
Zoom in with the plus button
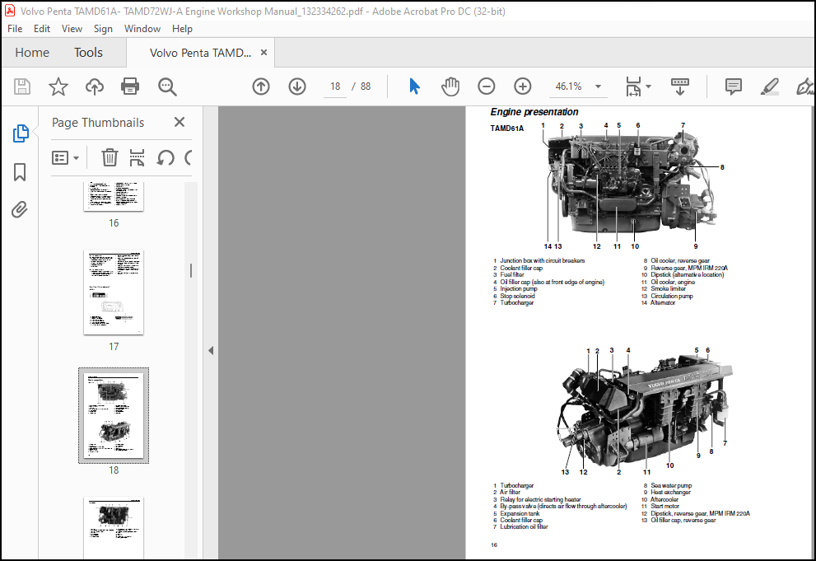pyautogui.click(x=523, y=86)
